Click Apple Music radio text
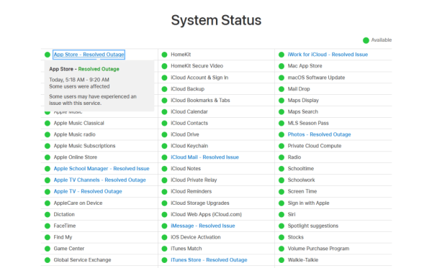The height and width of the screenshot is (268, 432). pyautogui.click(x=74, y=134)
